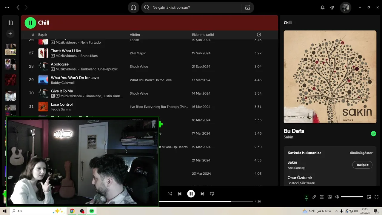Screen dimensions: 382x215
Task: Open the miniplayer
Action: [x=369, y=197]
